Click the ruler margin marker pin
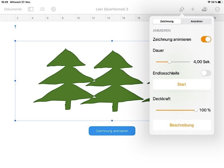 pos(15,27)
